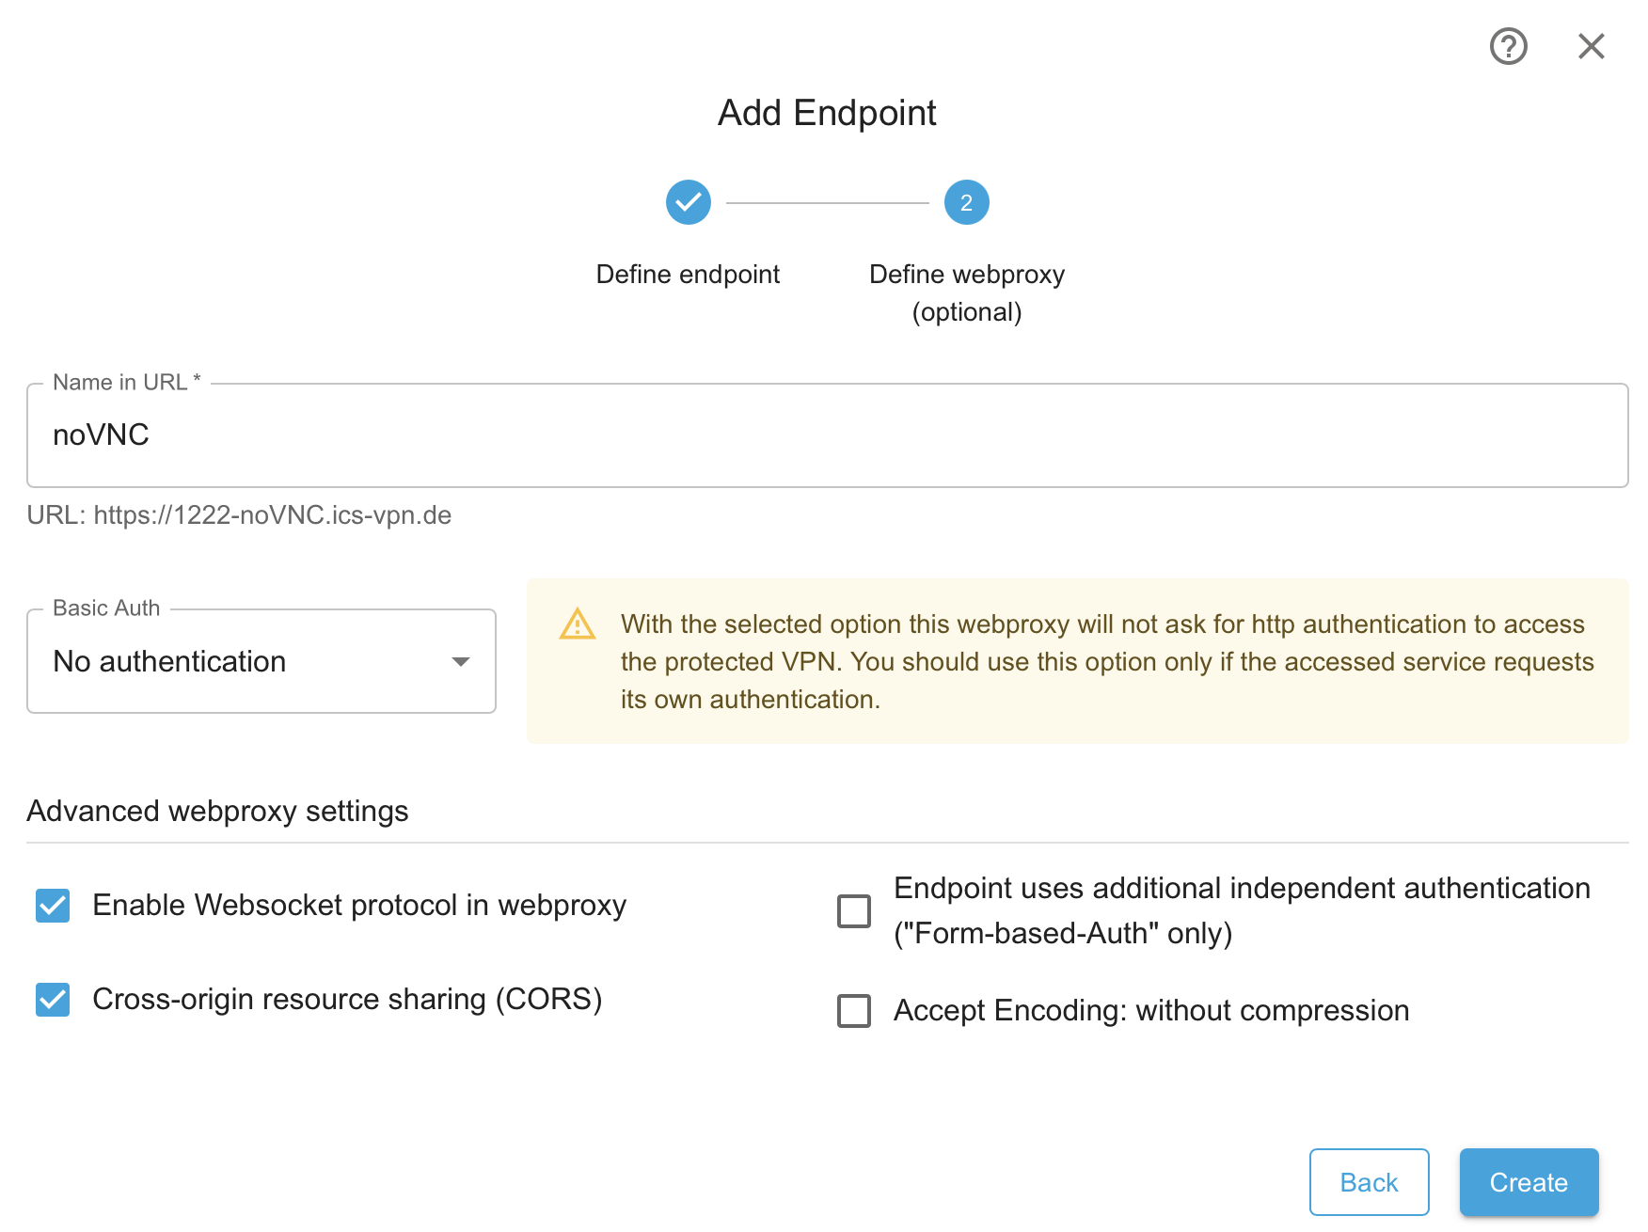Click the generated URL text
The image size is (1648, 1232).
239,515
